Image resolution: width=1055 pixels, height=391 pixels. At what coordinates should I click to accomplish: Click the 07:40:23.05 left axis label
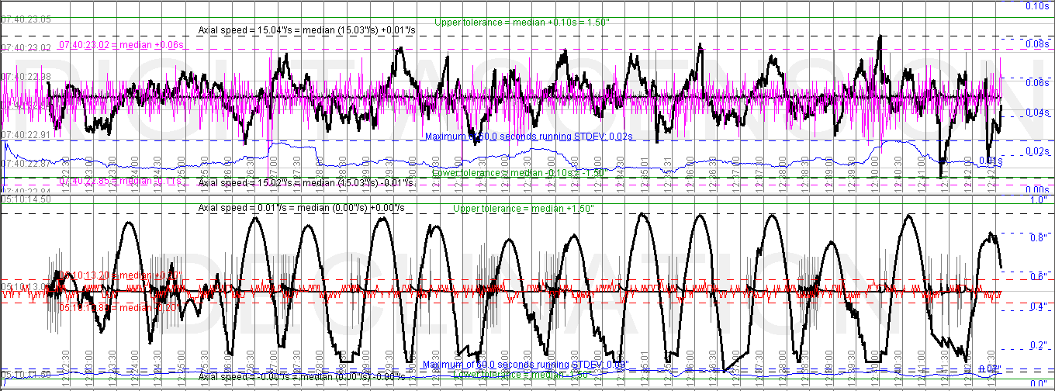26,19
